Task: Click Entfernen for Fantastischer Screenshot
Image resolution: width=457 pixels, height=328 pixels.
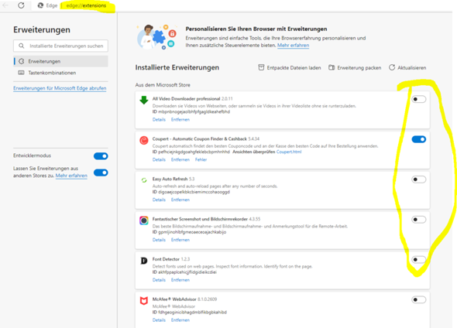Action: point(180,240)
